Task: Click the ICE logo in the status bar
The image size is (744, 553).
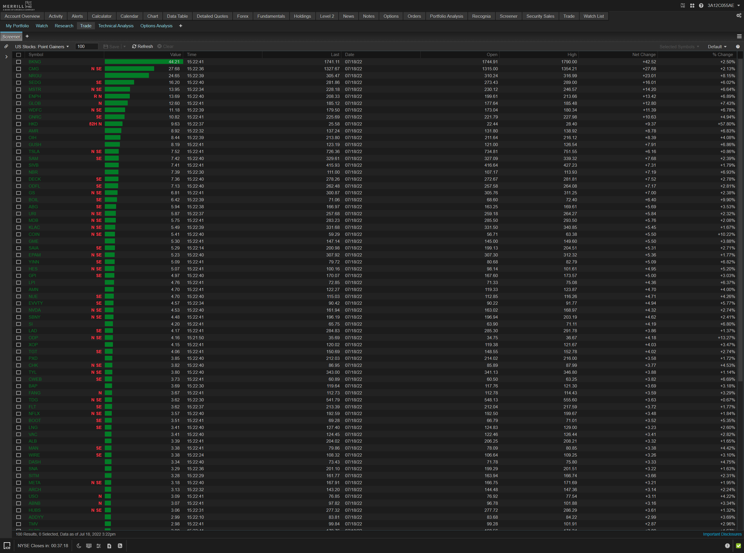Action: [7, 546]
